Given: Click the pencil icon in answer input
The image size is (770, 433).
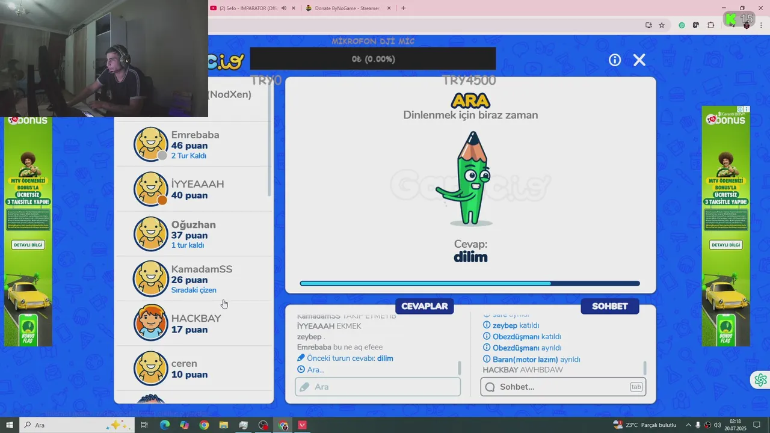Looking at the screenshot, I should tap(304, 387).
